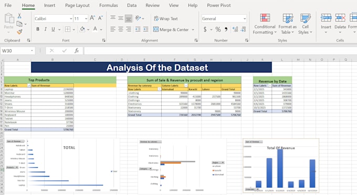The width and height of the screenshot is (357, 195).
Task: Click the Orientation text angle icon
Action: coord(138,18)
